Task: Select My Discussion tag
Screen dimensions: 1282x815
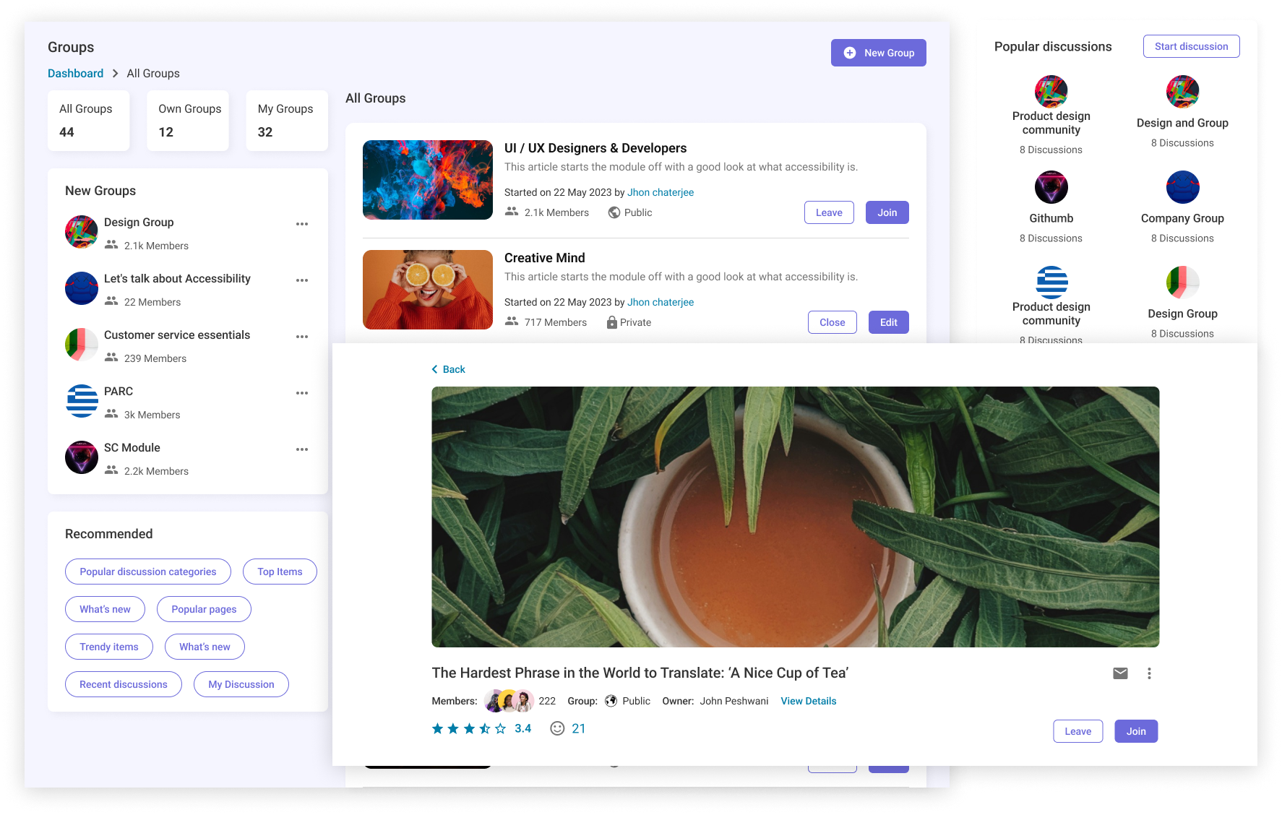Action: tap(241, 684)
